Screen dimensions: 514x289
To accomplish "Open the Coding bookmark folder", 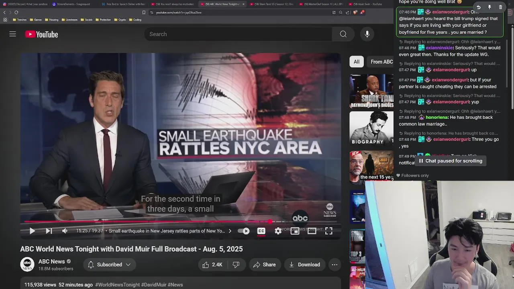I will (x=135, y=20).
